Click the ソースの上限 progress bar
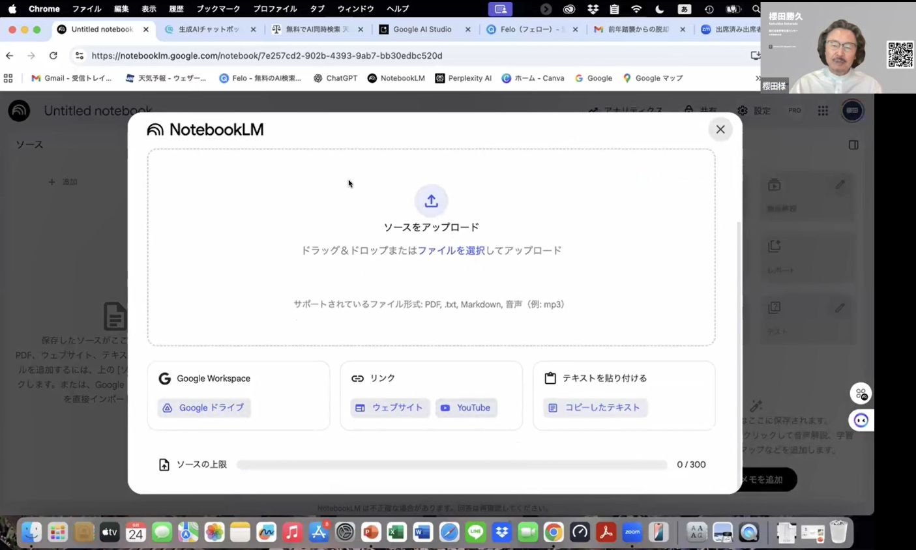Image resolution: width=916 pixels, height=550 pixels. [x=451, y=465]
